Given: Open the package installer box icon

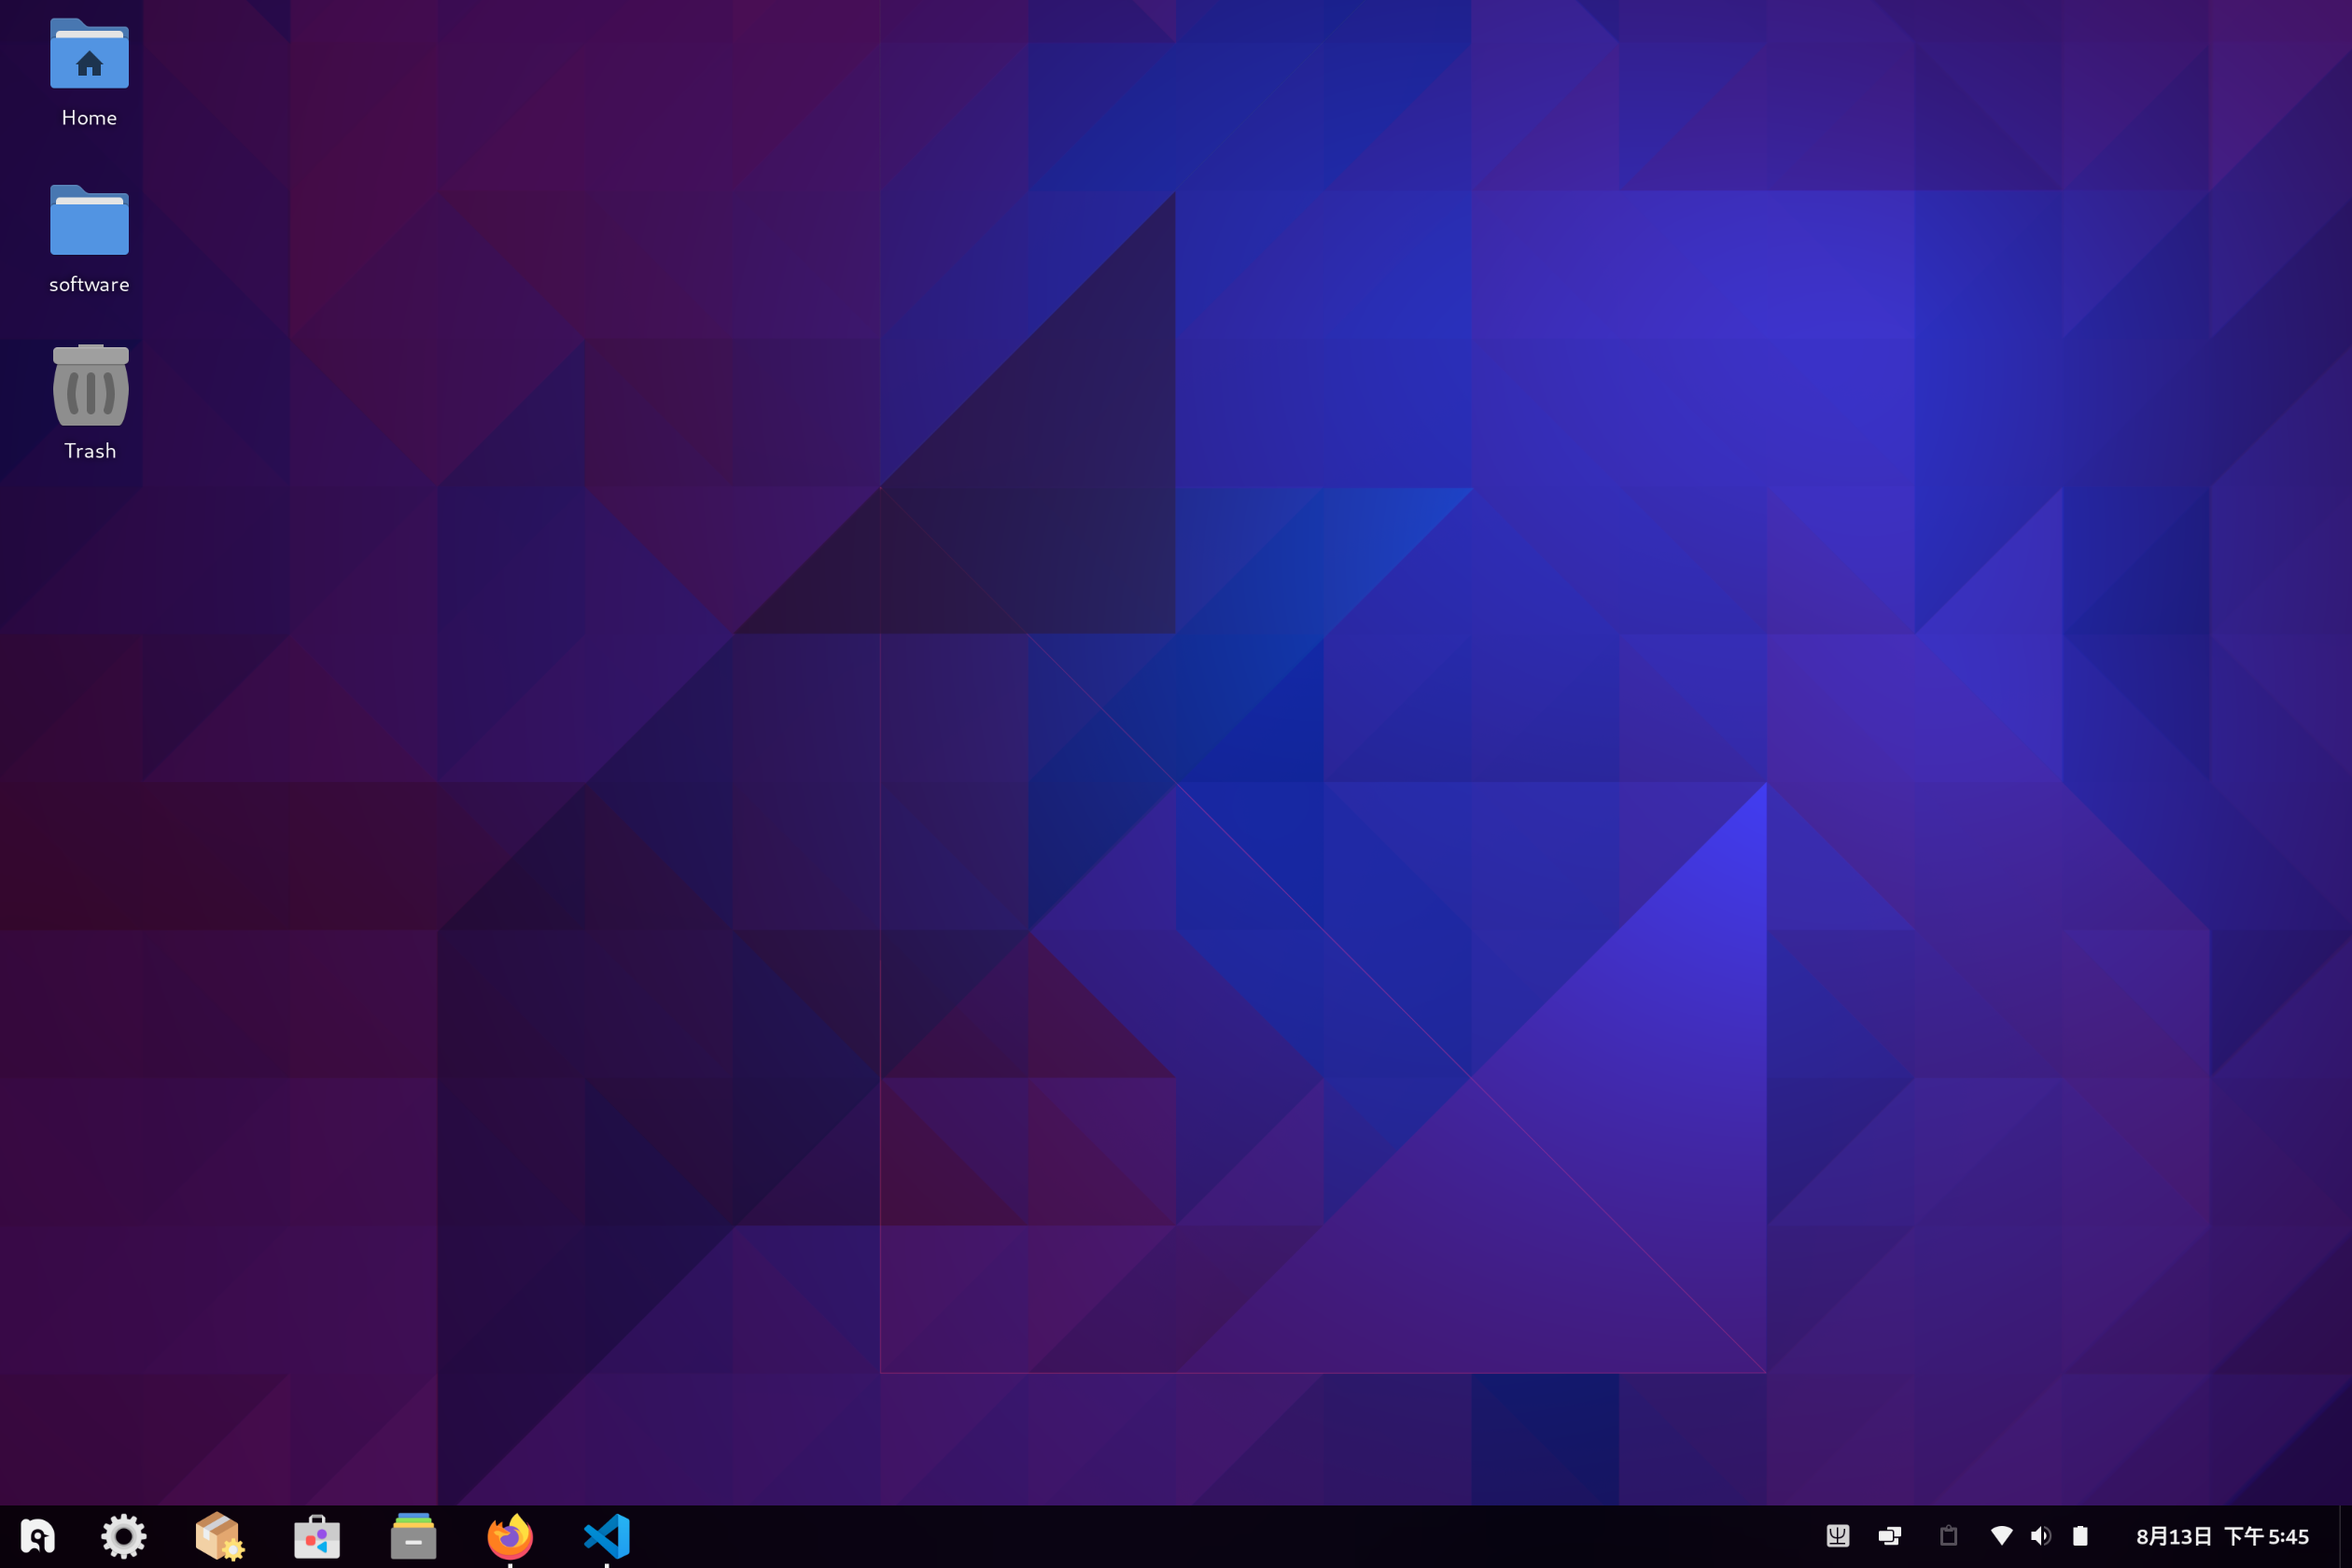Looking at the screenshot, I should (219, 1536).
